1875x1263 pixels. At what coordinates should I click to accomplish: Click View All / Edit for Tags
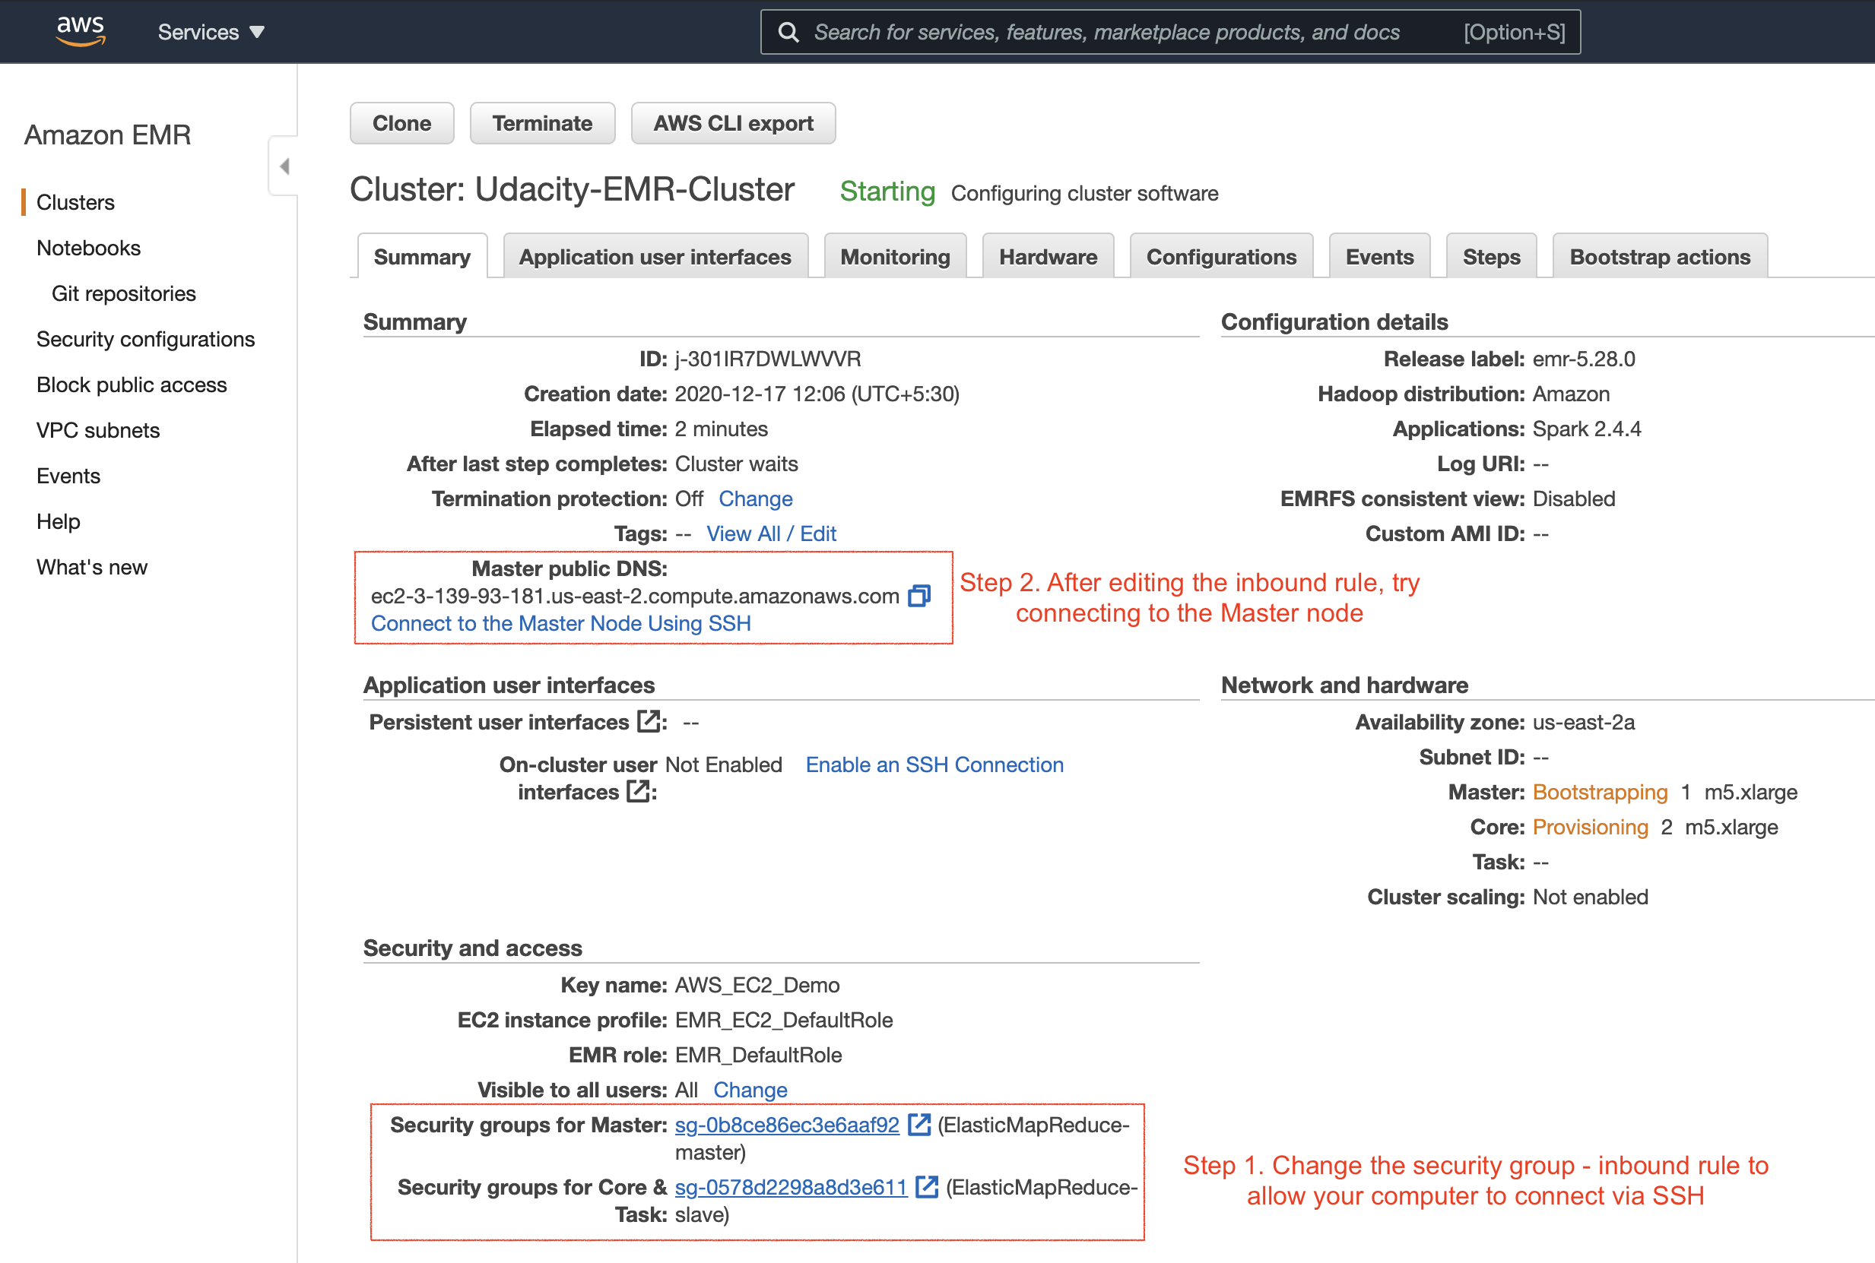(x=770, y=533)
